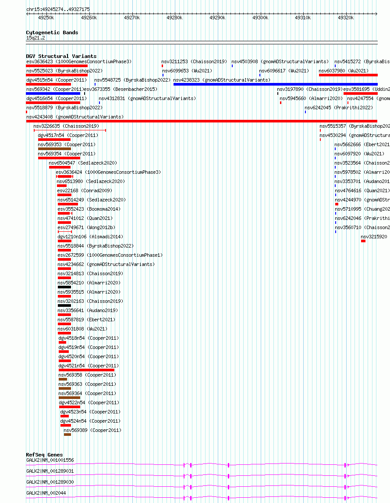
Task: Select nsv5945660 (Almarri2020) variant
Action: coord(311,98)
